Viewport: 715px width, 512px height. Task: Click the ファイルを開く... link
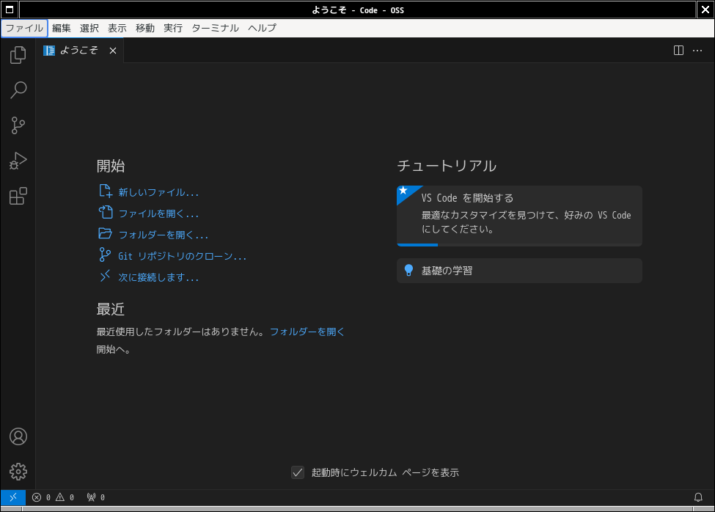158,213
